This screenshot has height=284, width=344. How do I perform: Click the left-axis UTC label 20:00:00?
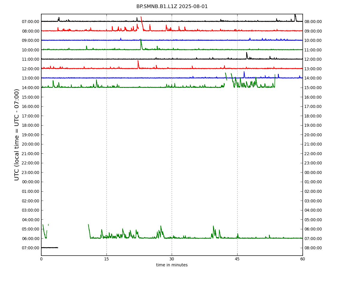(x=31, y=144)
